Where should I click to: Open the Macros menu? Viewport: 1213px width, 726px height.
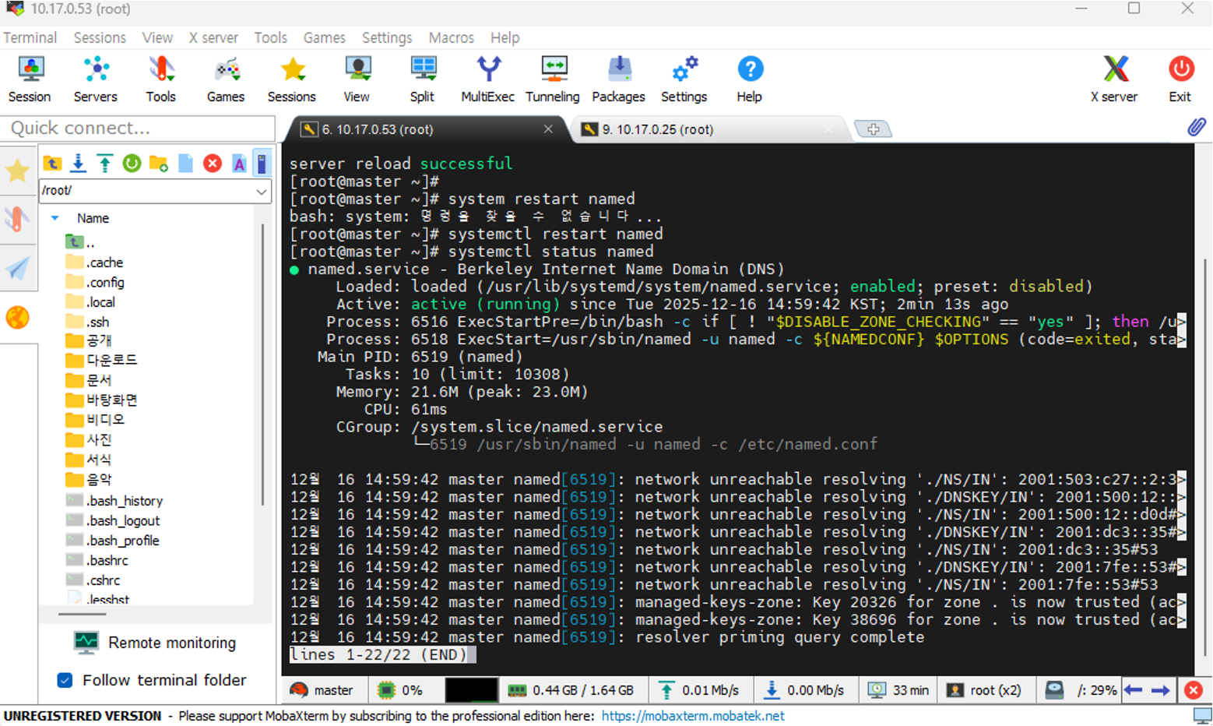pyautogui.click(x=451, y=37)
